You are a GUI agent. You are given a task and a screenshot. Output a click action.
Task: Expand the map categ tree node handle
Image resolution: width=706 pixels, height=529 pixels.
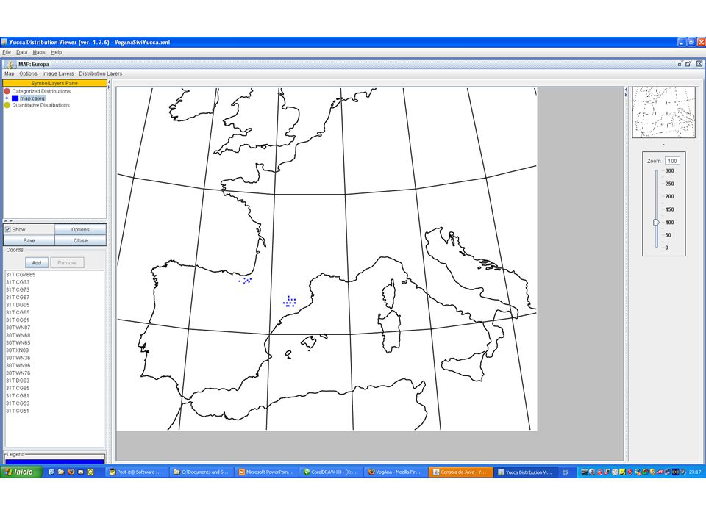[7, 98]
